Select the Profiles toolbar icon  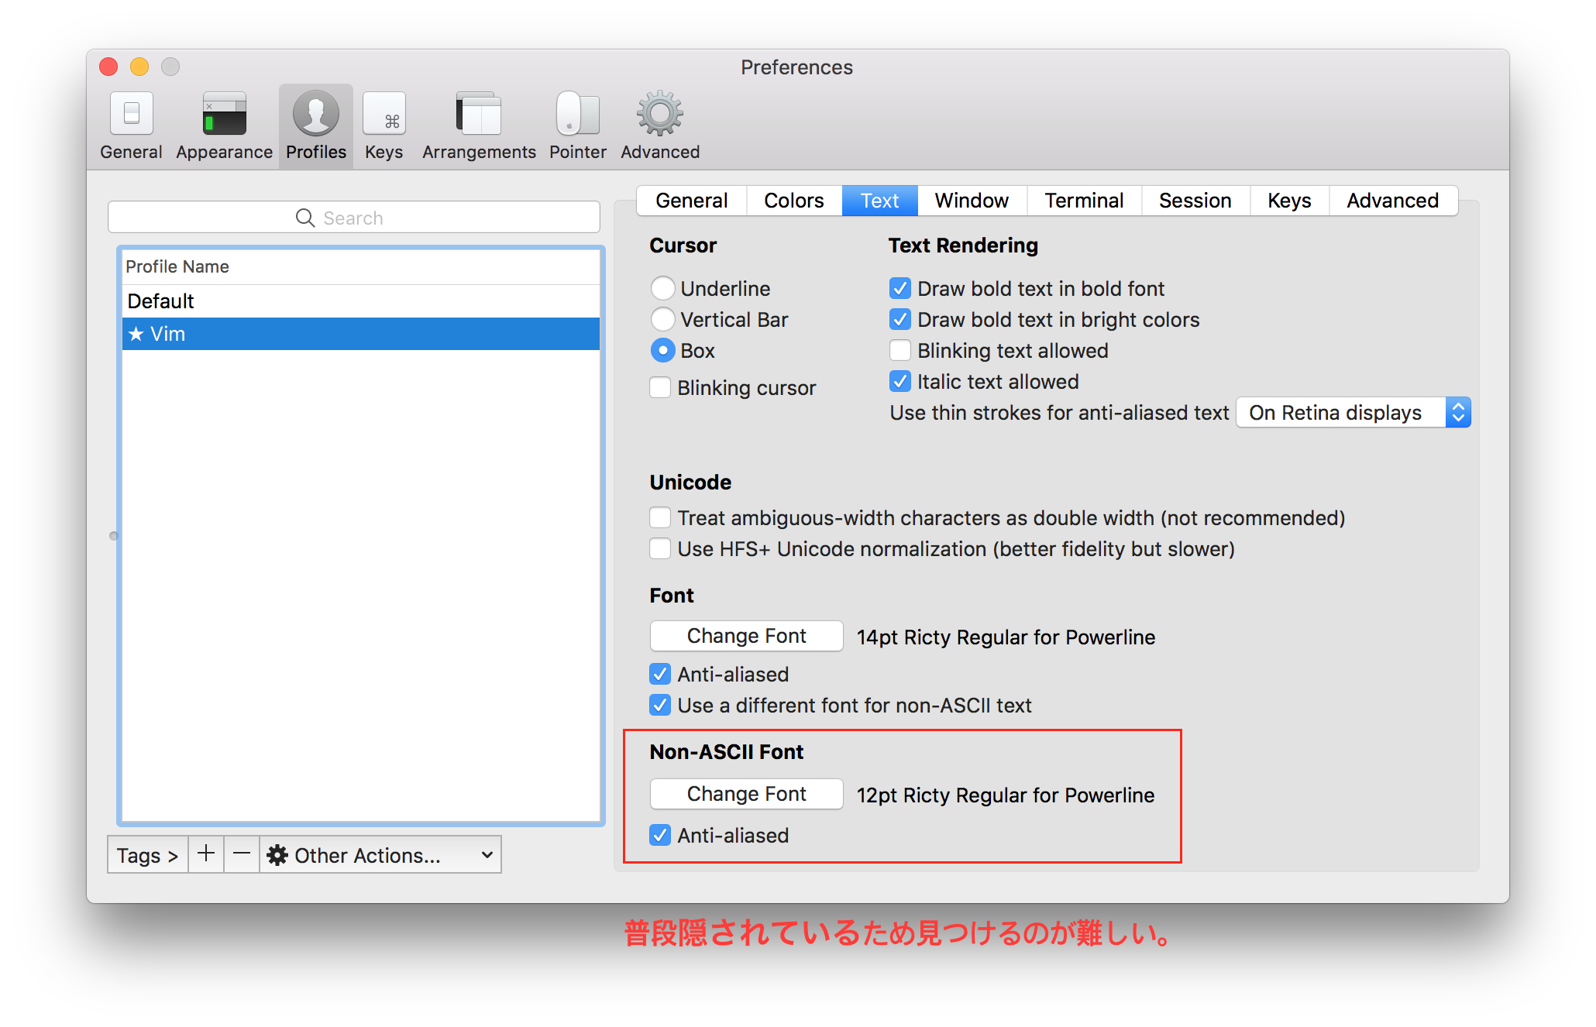(x=315, y=124)
